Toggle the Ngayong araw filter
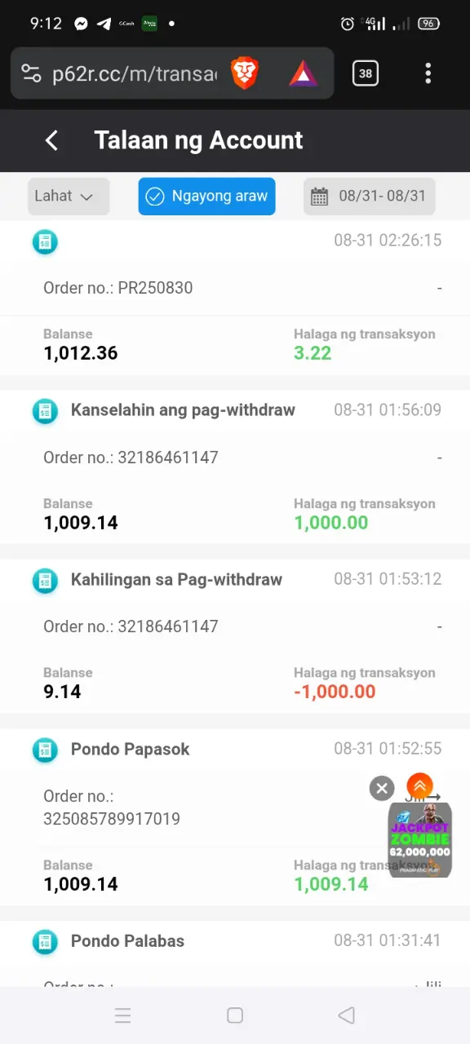The height and width of the screenshot is (1044, 470). [x=206, y=197]
